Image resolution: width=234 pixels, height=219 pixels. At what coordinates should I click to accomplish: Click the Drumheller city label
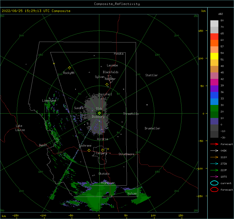[152, 128]
